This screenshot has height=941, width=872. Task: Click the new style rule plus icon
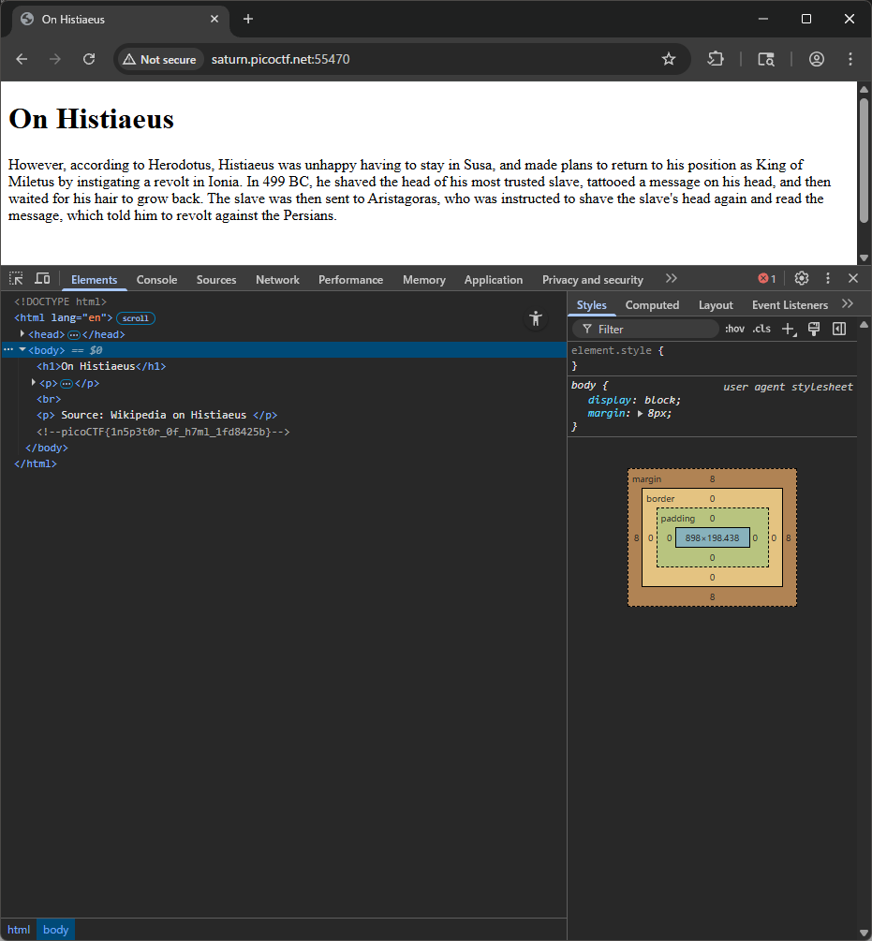coord(788,329)
